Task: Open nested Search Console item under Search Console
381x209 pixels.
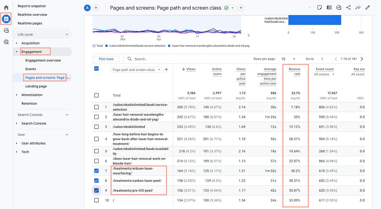Action: pos(34,124)
